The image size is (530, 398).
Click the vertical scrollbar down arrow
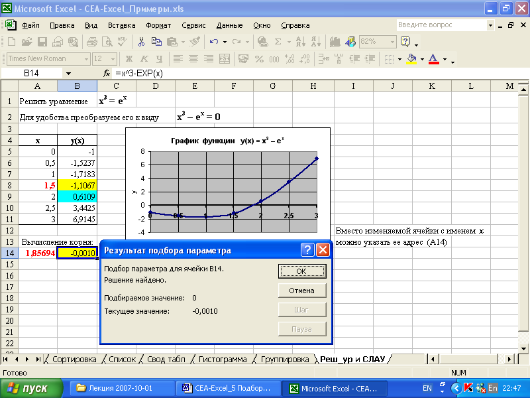tap(523, 348)
